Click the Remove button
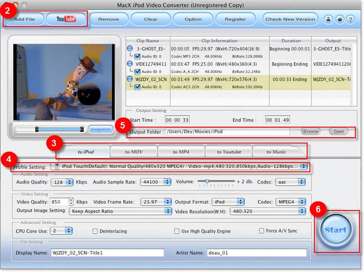This screenshot has height=272, width=364. (x=109, y=19)
